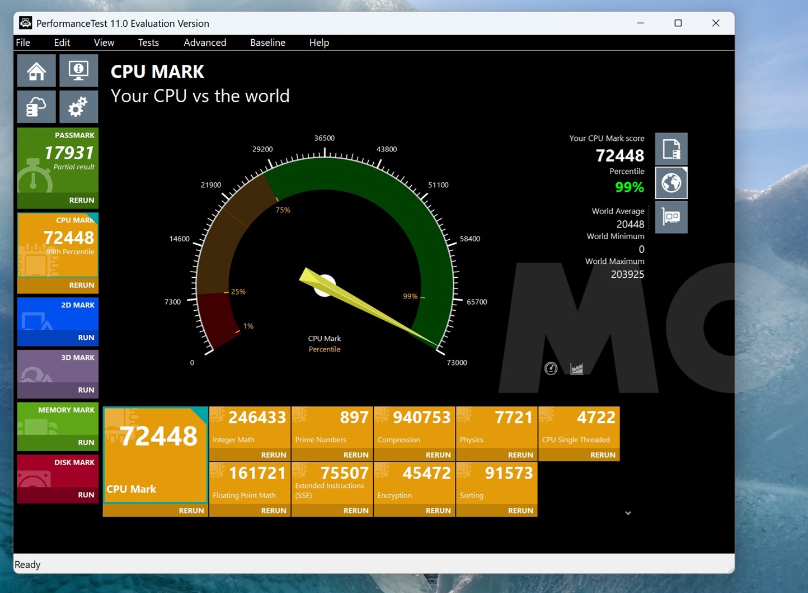
Task: Expand additional test results with the chevron
Action: 628,513
